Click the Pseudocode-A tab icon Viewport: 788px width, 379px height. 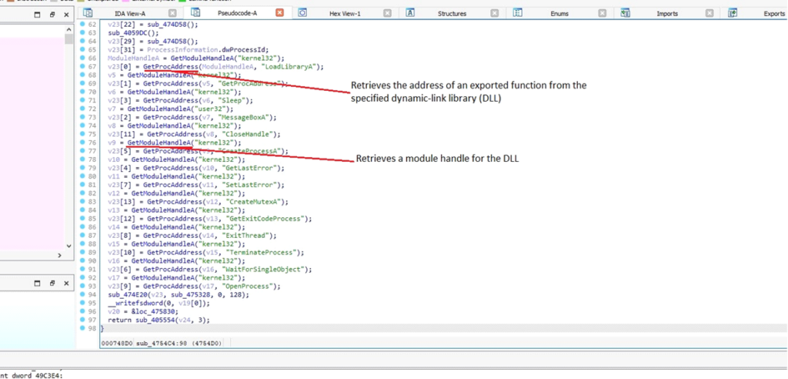point(195,13)
